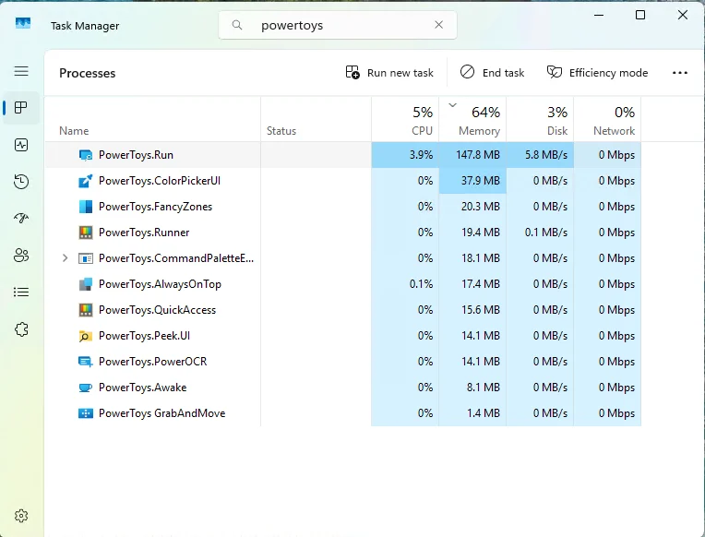Select the PowerToys.Peek.UI process name
Image resolution: width=705 pixels, height=537 pixels.
[x=144, y=336]
